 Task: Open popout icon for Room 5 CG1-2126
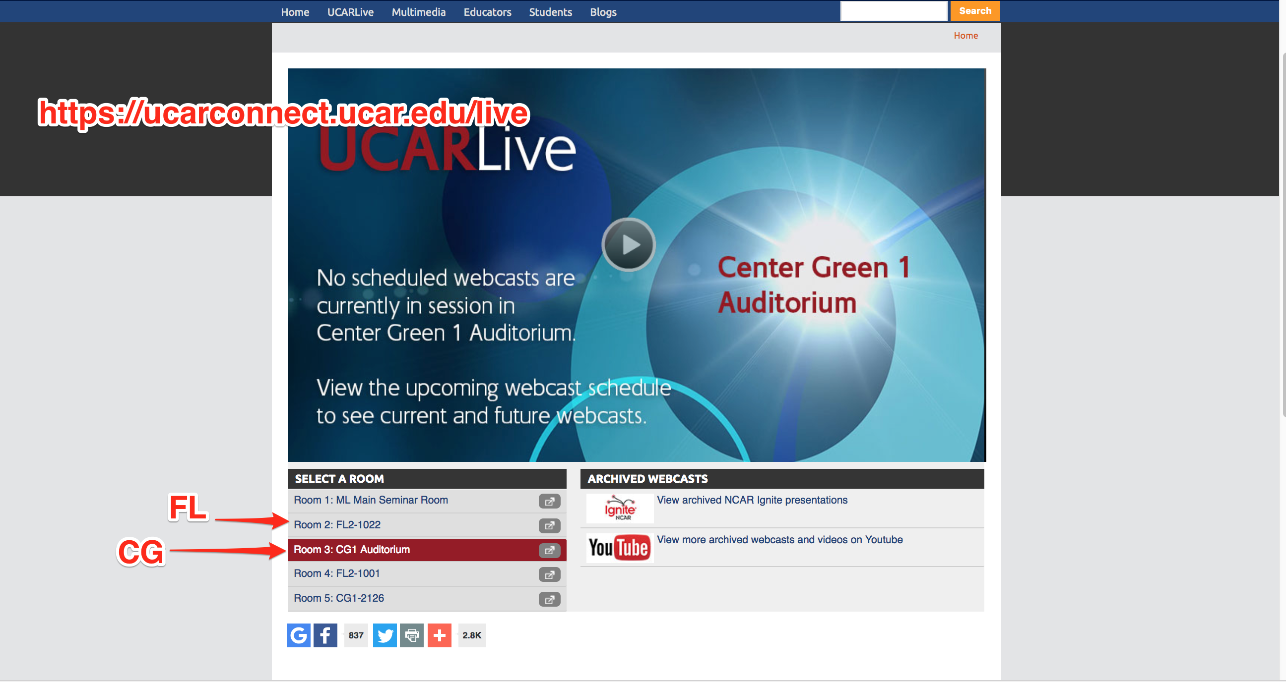coord(549,599)
